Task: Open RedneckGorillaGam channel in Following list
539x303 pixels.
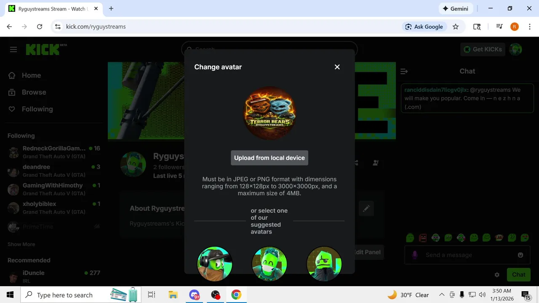Action: click(x=54, y=152)
